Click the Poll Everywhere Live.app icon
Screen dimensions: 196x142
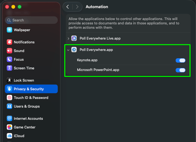coord(74,38)
